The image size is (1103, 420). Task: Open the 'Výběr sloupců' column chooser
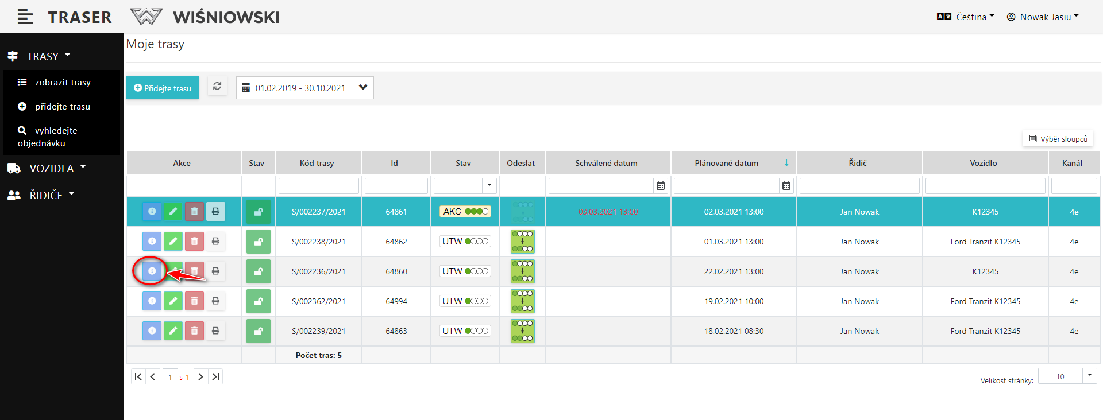coord(1058,139)
